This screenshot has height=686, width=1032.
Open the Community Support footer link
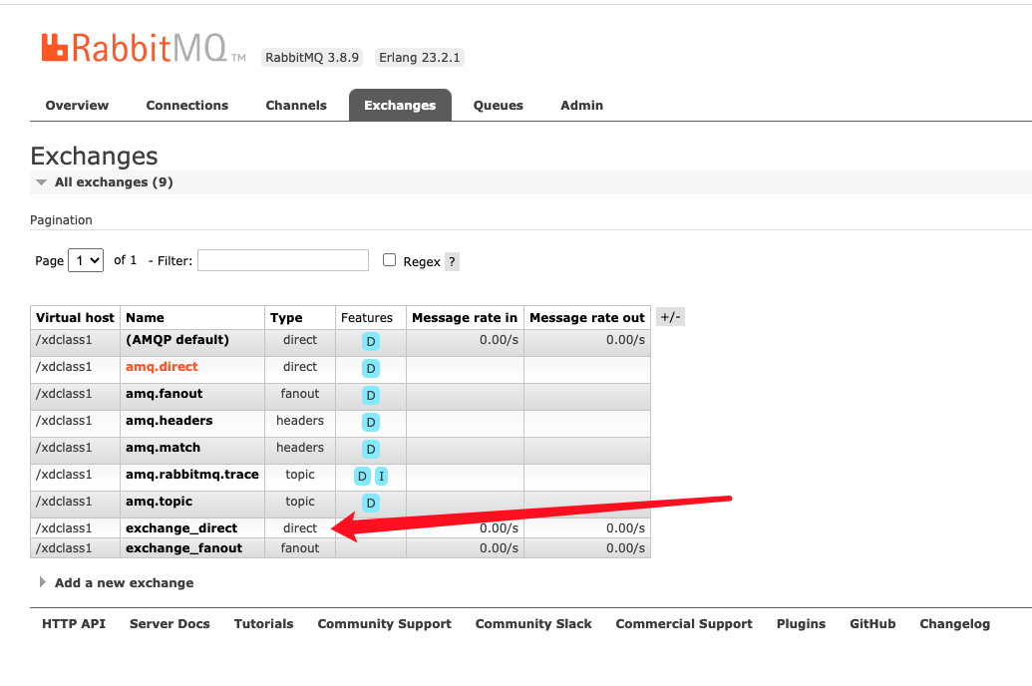tap(384, 624)
